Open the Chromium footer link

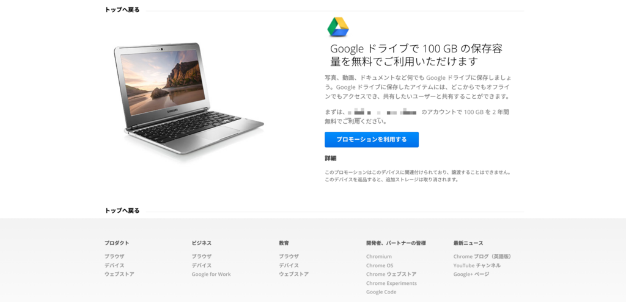(379, 257)
